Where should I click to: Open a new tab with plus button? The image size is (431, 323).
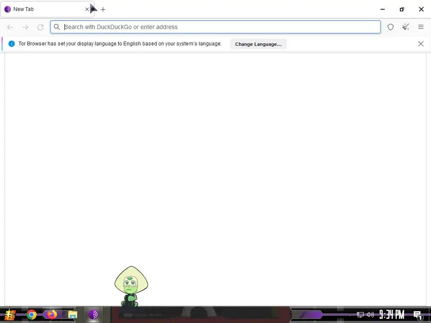click(103, 9)
